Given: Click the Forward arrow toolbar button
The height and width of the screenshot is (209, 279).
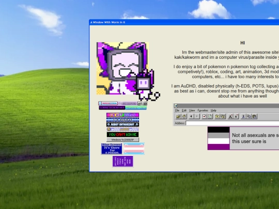Looking at the screenshot, I should pyautogui.click(x=197, y=117).
